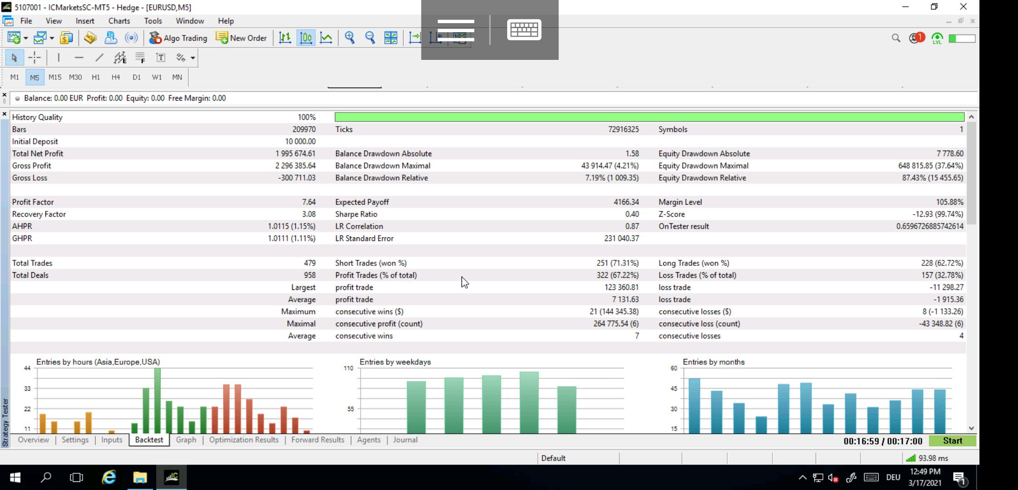
Task: Open Internet Explorer from taskbar
Action: coord(109,477)
